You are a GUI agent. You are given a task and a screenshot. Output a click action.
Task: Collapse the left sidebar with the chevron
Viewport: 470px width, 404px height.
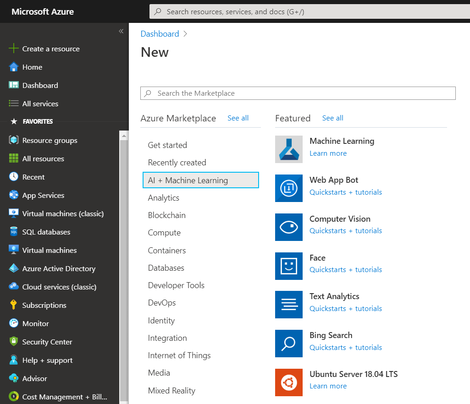tap(121, 31)
